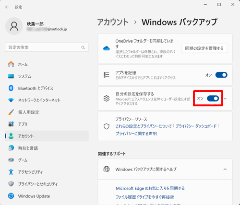Go to プライバシーとセキュリティ
Image resolution: width=240 pixels, height=205 pixels.
coord(47,184)
